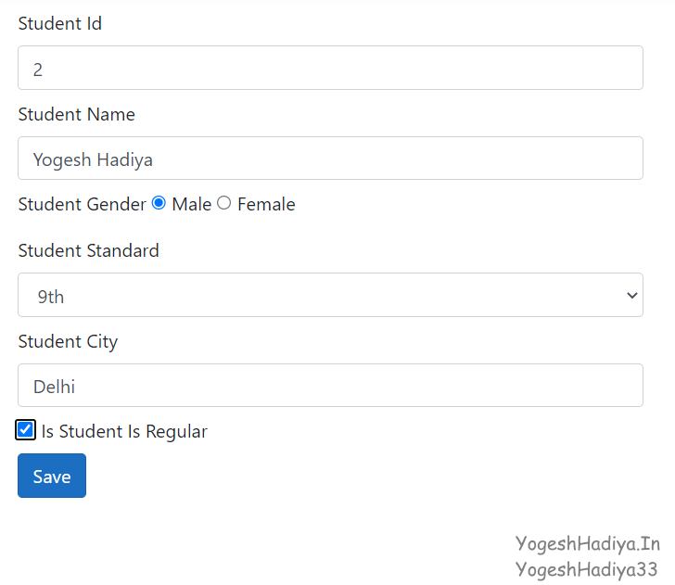Select the Male gender radio button

click(159, 203)
